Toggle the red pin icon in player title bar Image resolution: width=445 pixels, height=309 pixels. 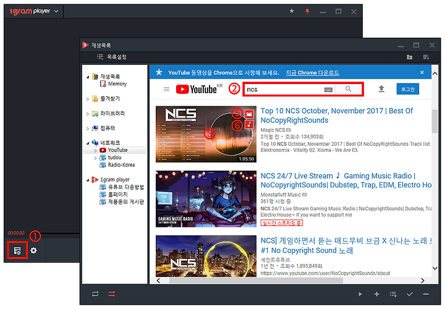307,11
